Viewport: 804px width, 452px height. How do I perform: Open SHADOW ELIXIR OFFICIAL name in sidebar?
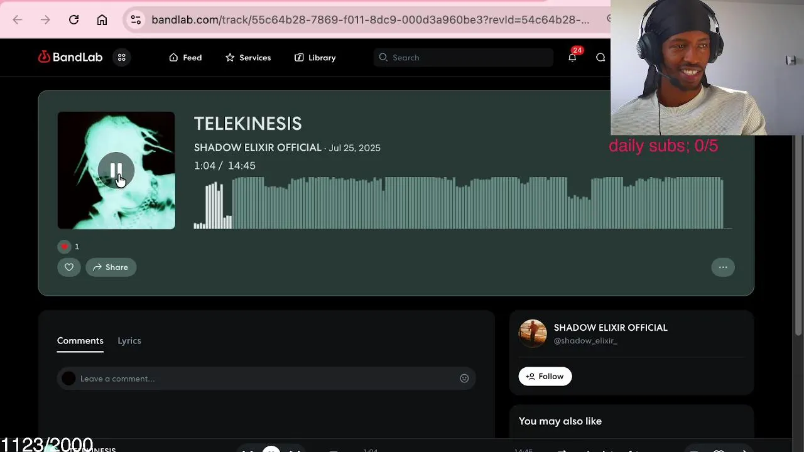tap(611, 328)
